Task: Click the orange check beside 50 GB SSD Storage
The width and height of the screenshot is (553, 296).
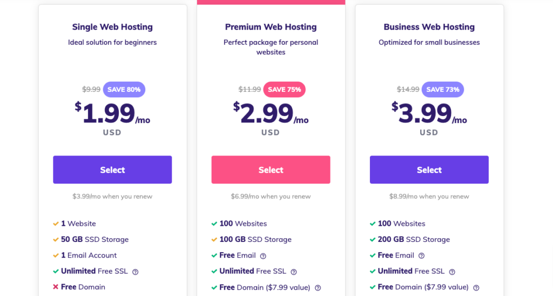Action: [56, 239]
